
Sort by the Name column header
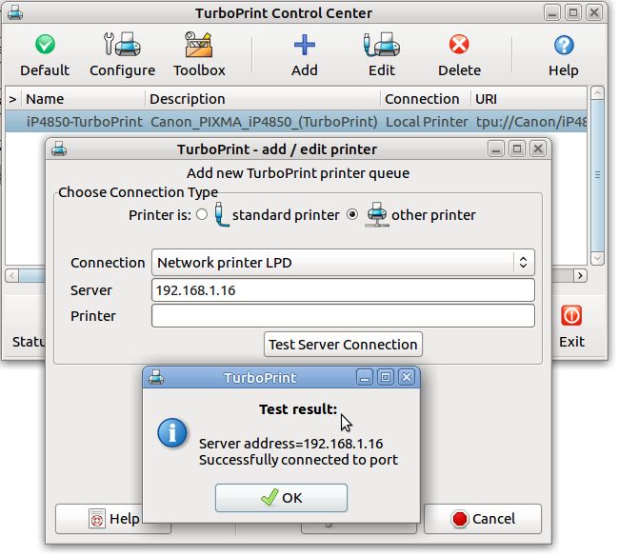(83, 99)
